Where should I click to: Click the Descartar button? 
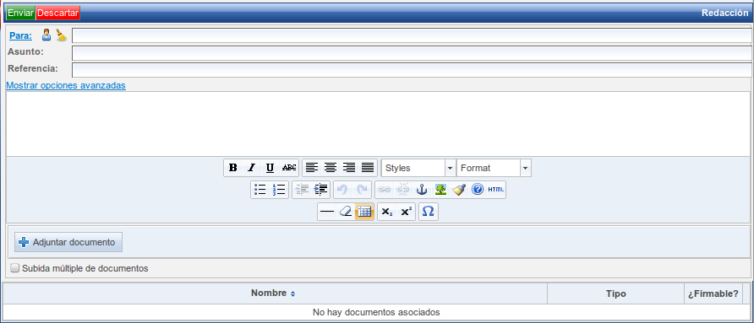(57, 13)
